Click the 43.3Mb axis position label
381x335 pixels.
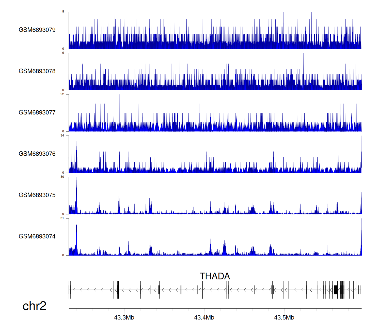pyautogui.click(x=124, y=317)
